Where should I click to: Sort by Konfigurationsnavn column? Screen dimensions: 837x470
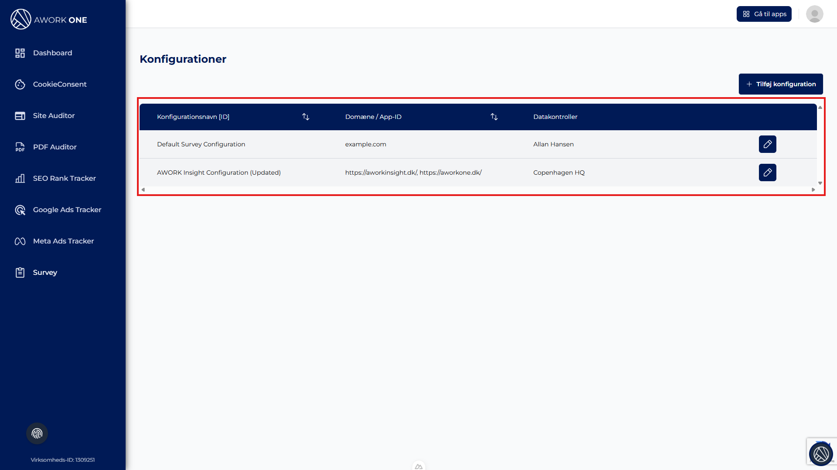pos(306,117)
